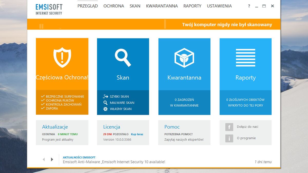Click the Kwarantanna tile label
This screenshot has width=308, height=173.
[184, 78]
